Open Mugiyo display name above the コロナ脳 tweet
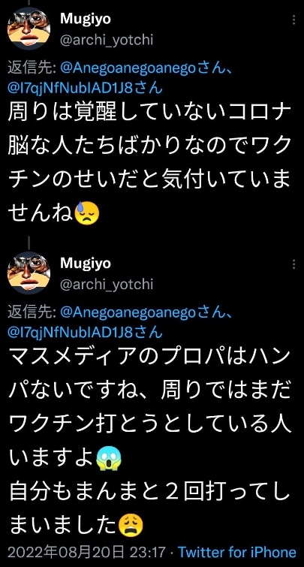304x567 pixels. 86,19
